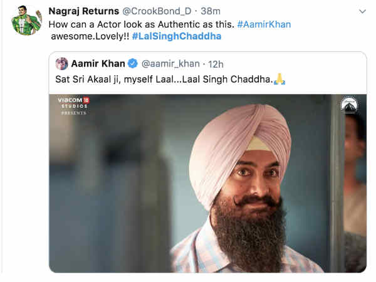
Task: Click the blue verified badge
Action: coord(133,63)
